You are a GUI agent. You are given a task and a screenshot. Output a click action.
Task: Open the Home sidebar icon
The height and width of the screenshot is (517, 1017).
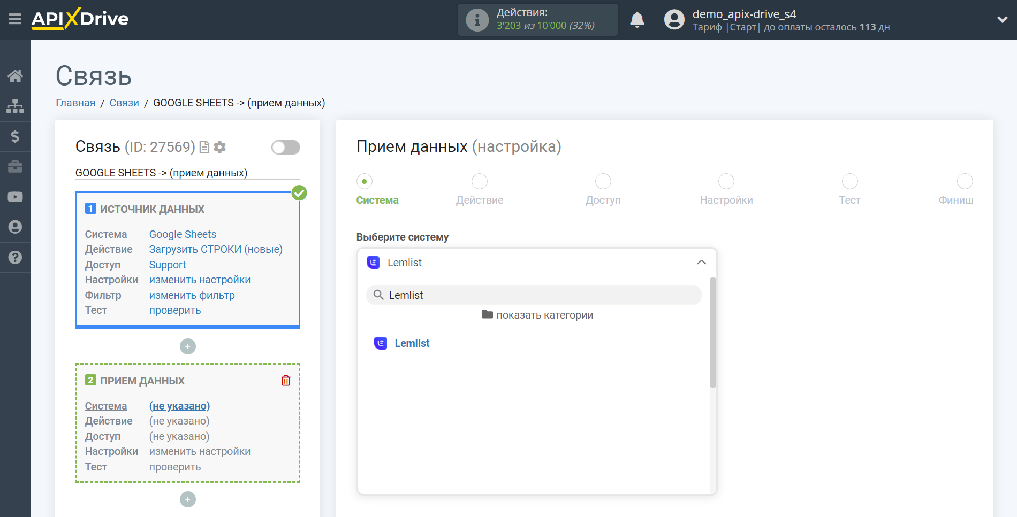pyautogui.click(x=15, y=76)
